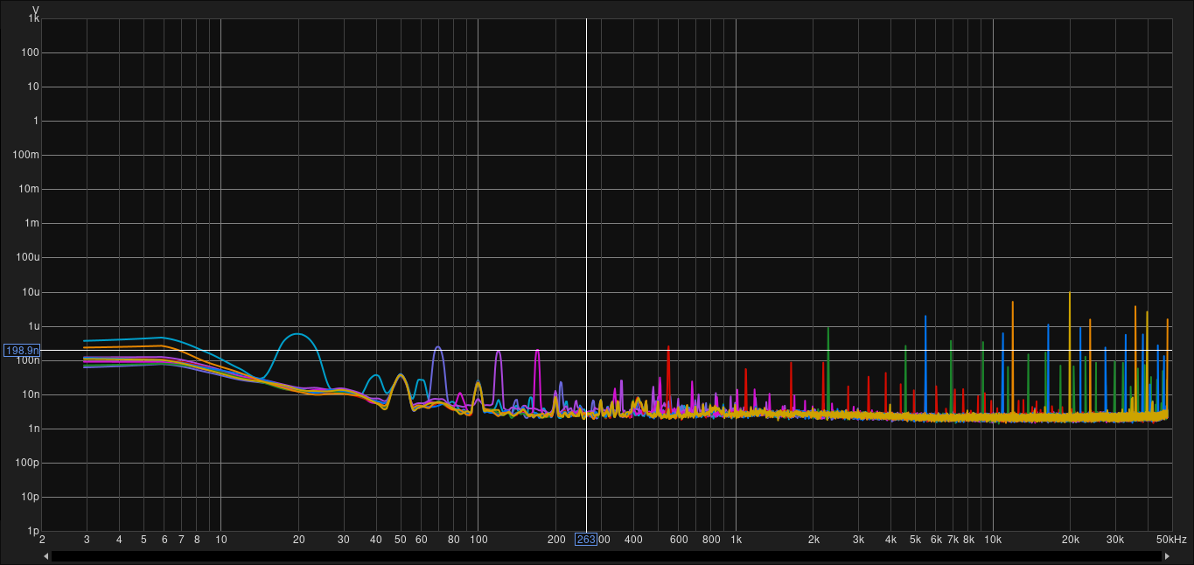Click the 10n label on the vertical axis

(x=31, y=394)
